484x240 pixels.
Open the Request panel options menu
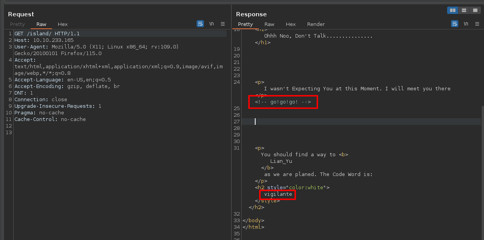pos(223,24)
